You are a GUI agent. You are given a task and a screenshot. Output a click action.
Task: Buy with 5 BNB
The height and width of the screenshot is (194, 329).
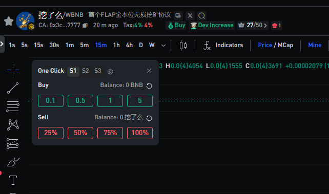(x=140, y=101)
